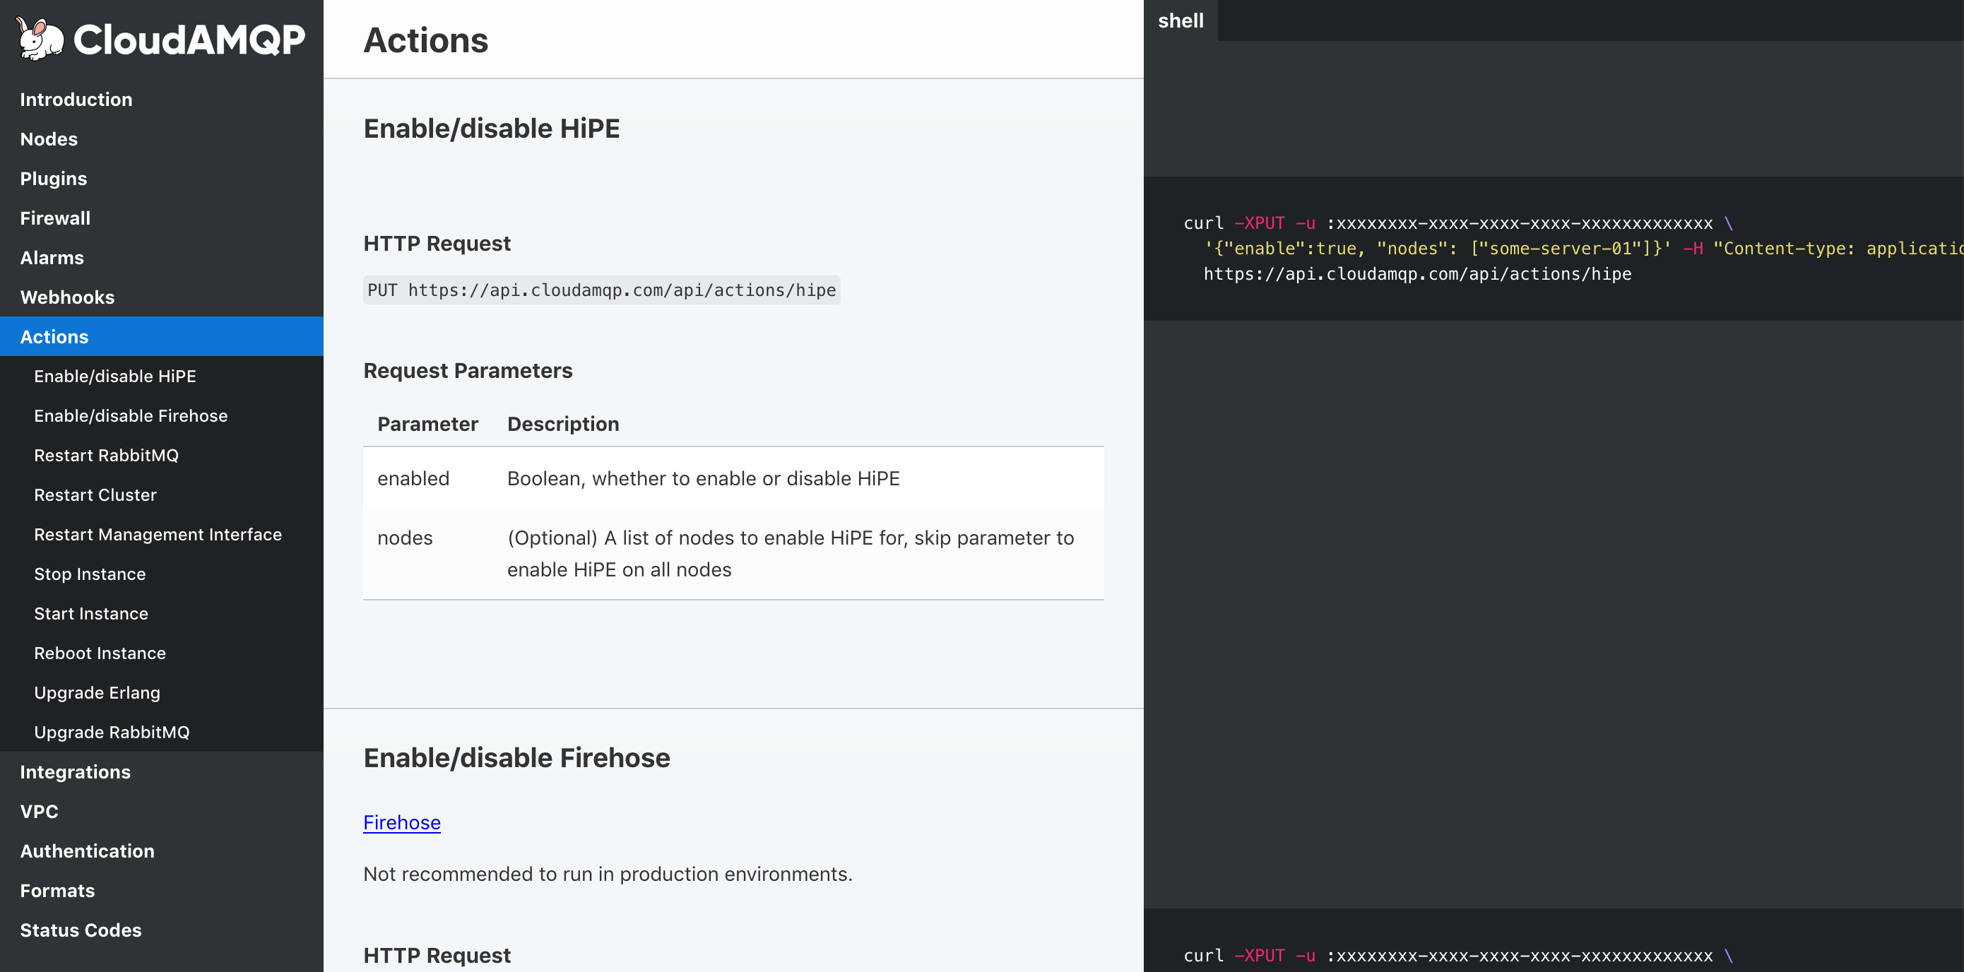1964x972 pixels.
Task: Click the Enable/disable Firehose heading
Action: point(517,759)
